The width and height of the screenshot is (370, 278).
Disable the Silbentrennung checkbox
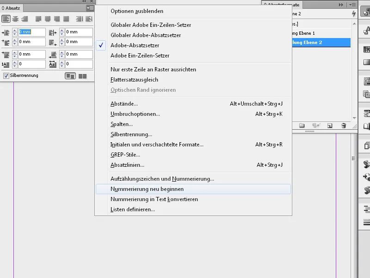click(x=6, y=75)
